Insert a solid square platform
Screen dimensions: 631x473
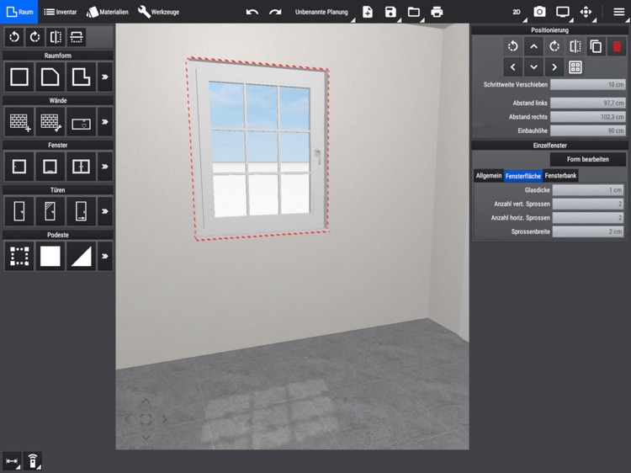(50, 256)
